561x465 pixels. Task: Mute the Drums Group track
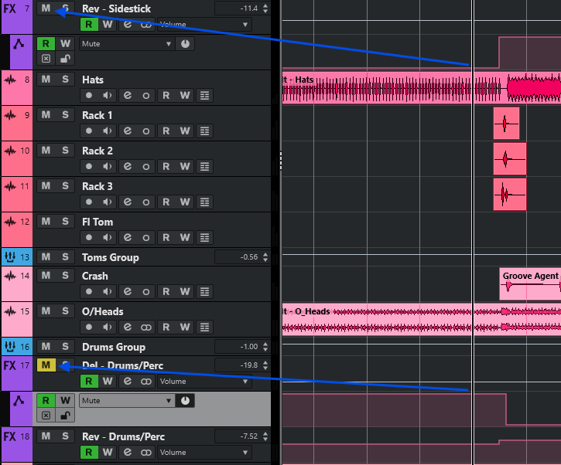pos(46,346)
